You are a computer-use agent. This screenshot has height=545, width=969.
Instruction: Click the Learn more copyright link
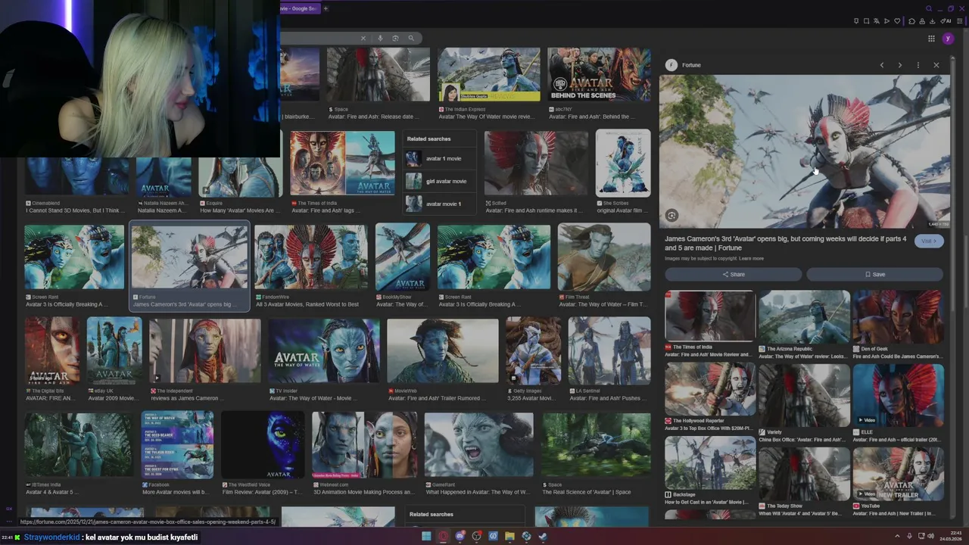[x=751, y=258]
